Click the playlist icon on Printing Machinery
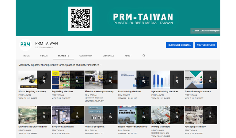Viewport: 236px width, 138px height. [177, 117]
